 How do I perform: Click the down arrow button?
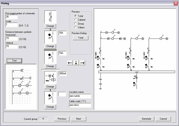[x=76, y=63]
